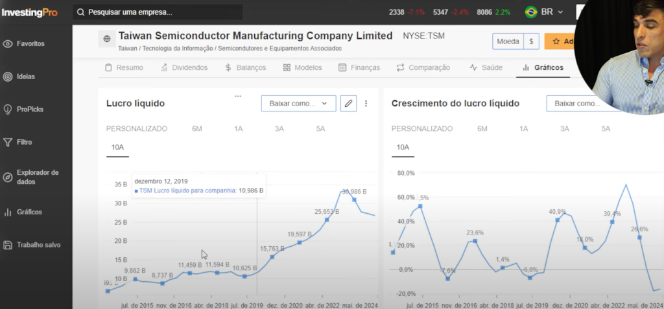Select 10A range on Lucro líquido chart
Viewport: 664px width, 309px height.
[118, 147]
